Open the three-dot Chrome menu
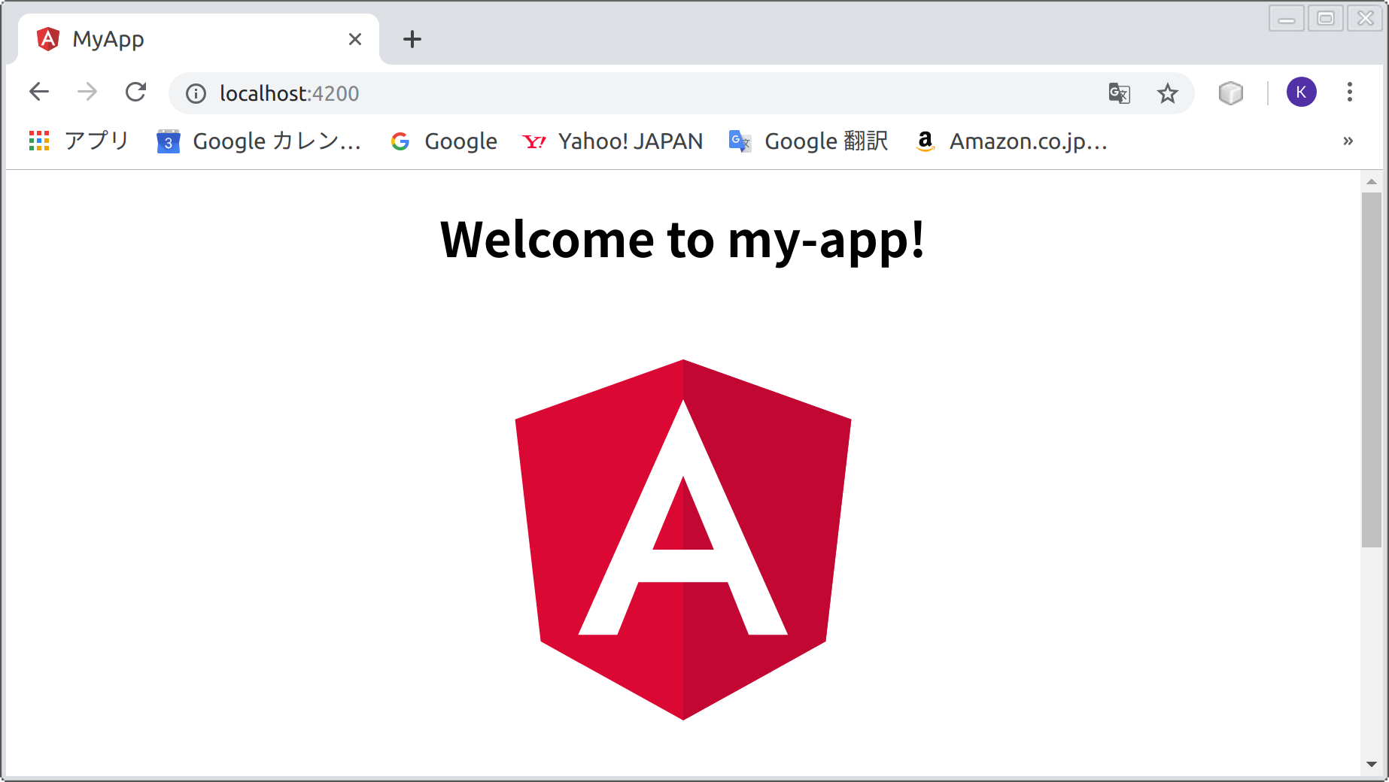The width and height of the screenshot is (1389, 782). click(x=1349, y=92)
